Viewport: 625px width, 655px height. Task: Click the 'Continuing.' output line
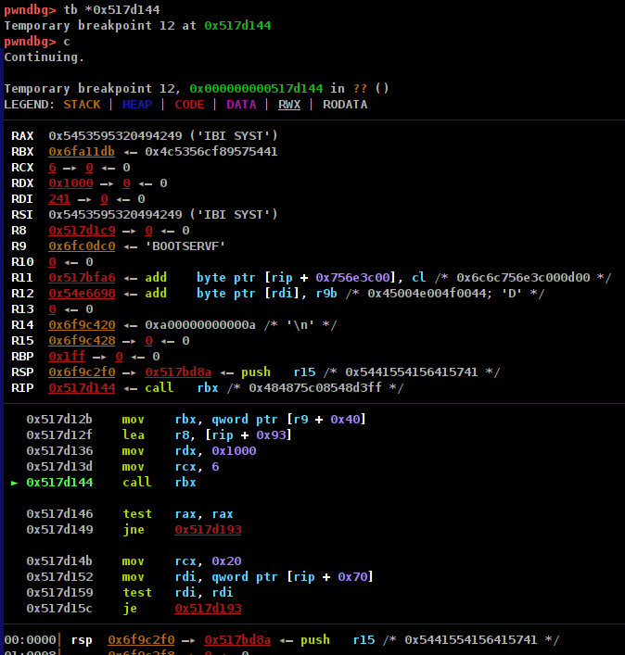[x=45, y=57]
